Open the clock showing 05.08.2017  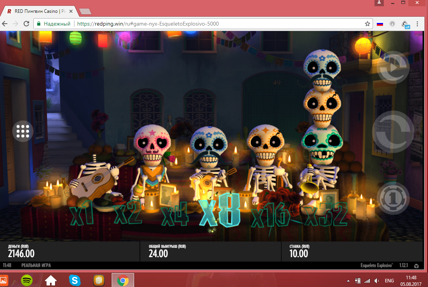411,281
